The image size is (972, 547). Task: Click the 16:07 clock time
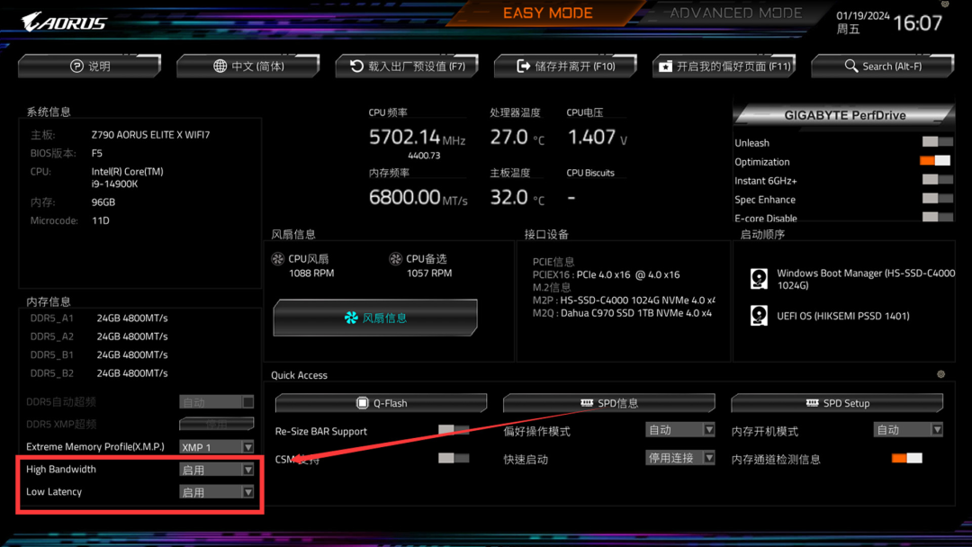tap(918, 22)
